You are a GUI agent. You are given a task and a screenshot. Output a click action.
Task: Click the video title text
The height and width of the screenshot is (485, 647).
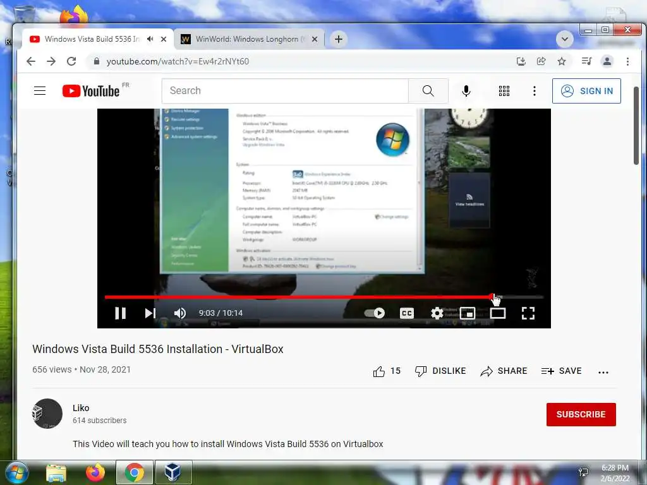pyautogui.click(x=157, y=349)
